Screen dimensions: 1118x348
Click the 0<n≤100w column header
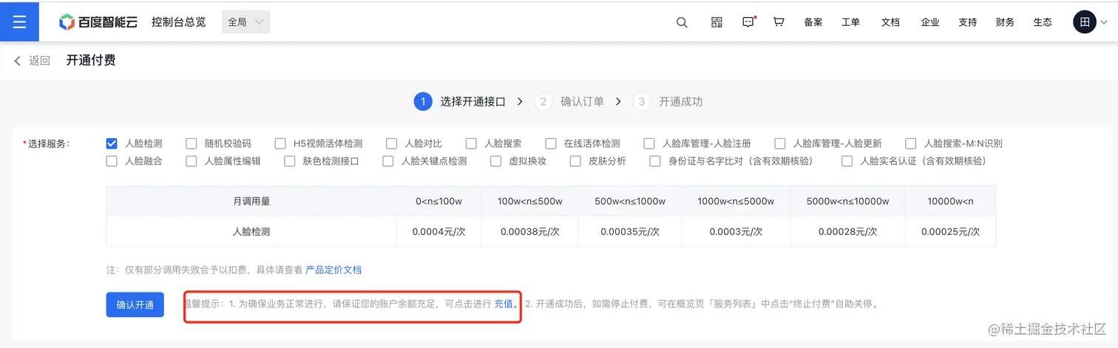click(x=438, y=201)
